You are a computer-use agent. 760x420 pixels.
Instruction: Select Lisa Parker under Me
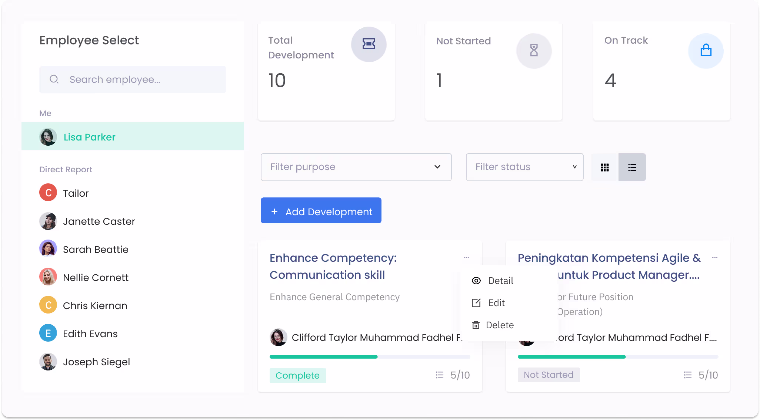tap(133, 136)
